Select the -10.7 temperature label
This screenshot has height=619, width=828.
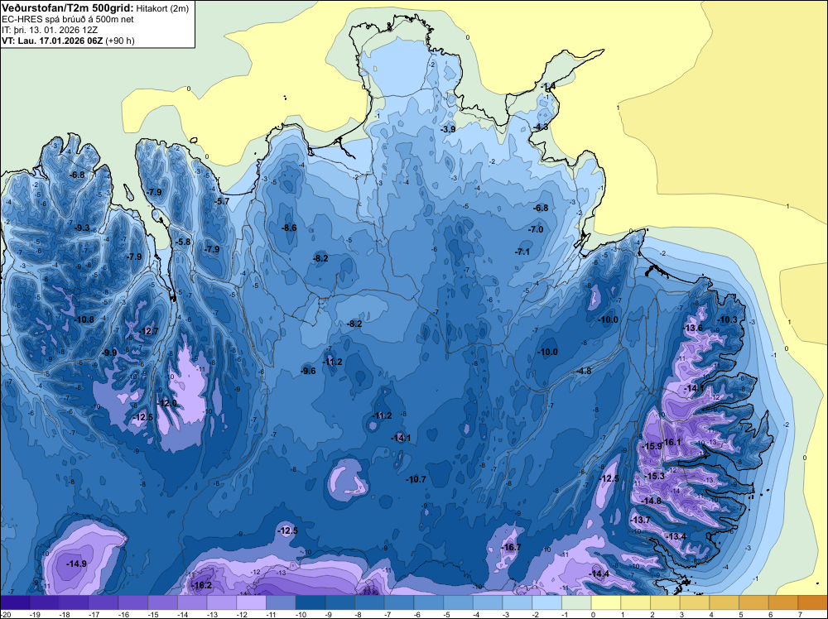416,479
